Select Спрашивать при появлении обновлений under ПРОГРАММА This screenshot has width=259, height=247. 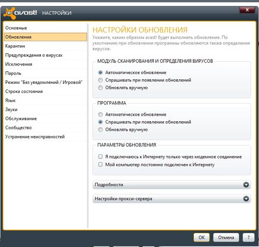pos(100,122)
